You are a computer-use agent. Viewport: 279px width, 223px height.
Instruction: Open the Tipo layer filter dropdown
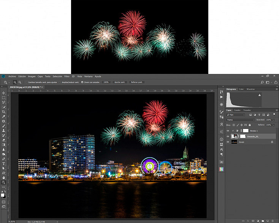pos(236,115)
